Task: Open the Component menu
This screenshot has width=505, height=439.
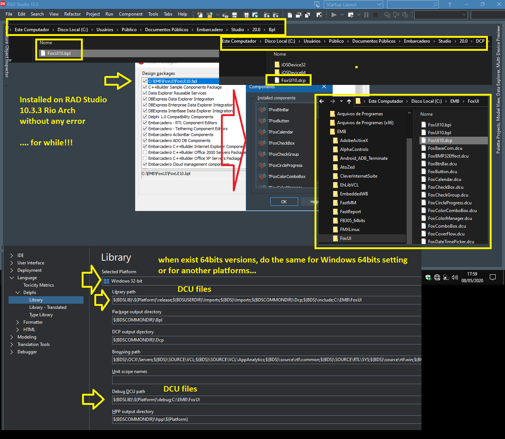Action: click(x=131, y=14)
